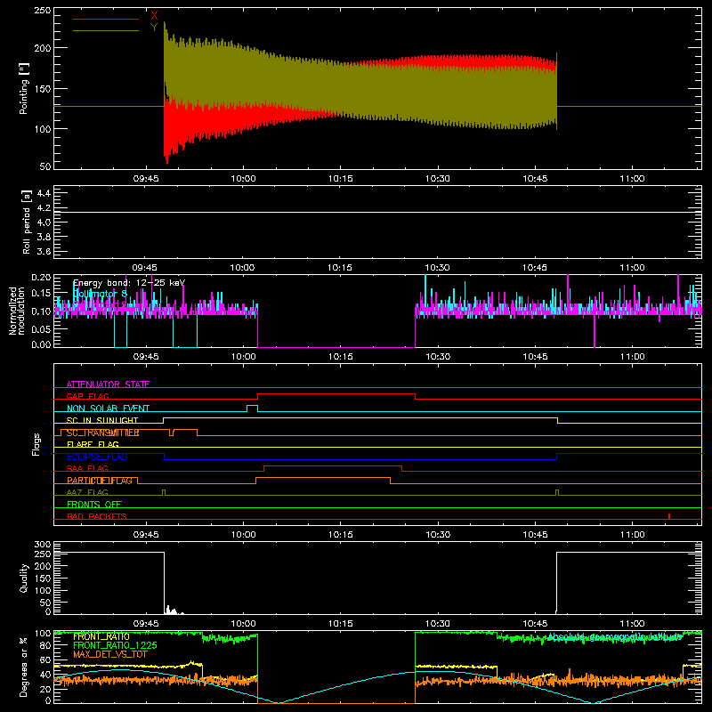
Task: Click the green FRONT_RATIO_1225 legend entry
Action: pyautogui.click(x=115, y=645)
